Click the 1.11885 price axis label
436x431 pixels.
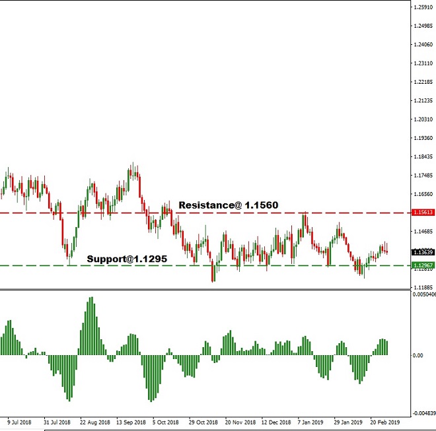pos(423,287)
